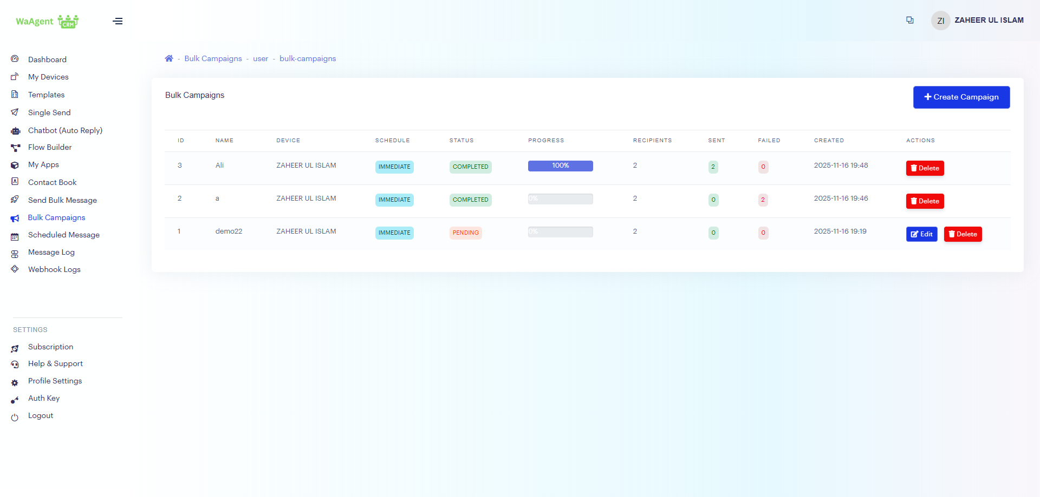The image size is (1040, 497).
Task: Edit the demo22 campaign
Action: coord(921,234)
